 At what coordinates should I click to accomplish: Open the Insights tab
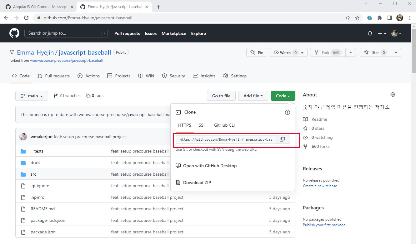click(204, 76)
